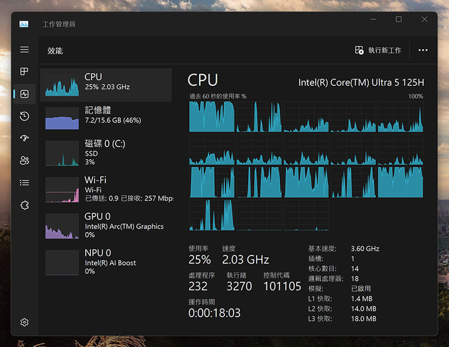The height and width of the screenshot is (347, 449).
Task: Open the App history icon
Action: click(x=24, y=116)
